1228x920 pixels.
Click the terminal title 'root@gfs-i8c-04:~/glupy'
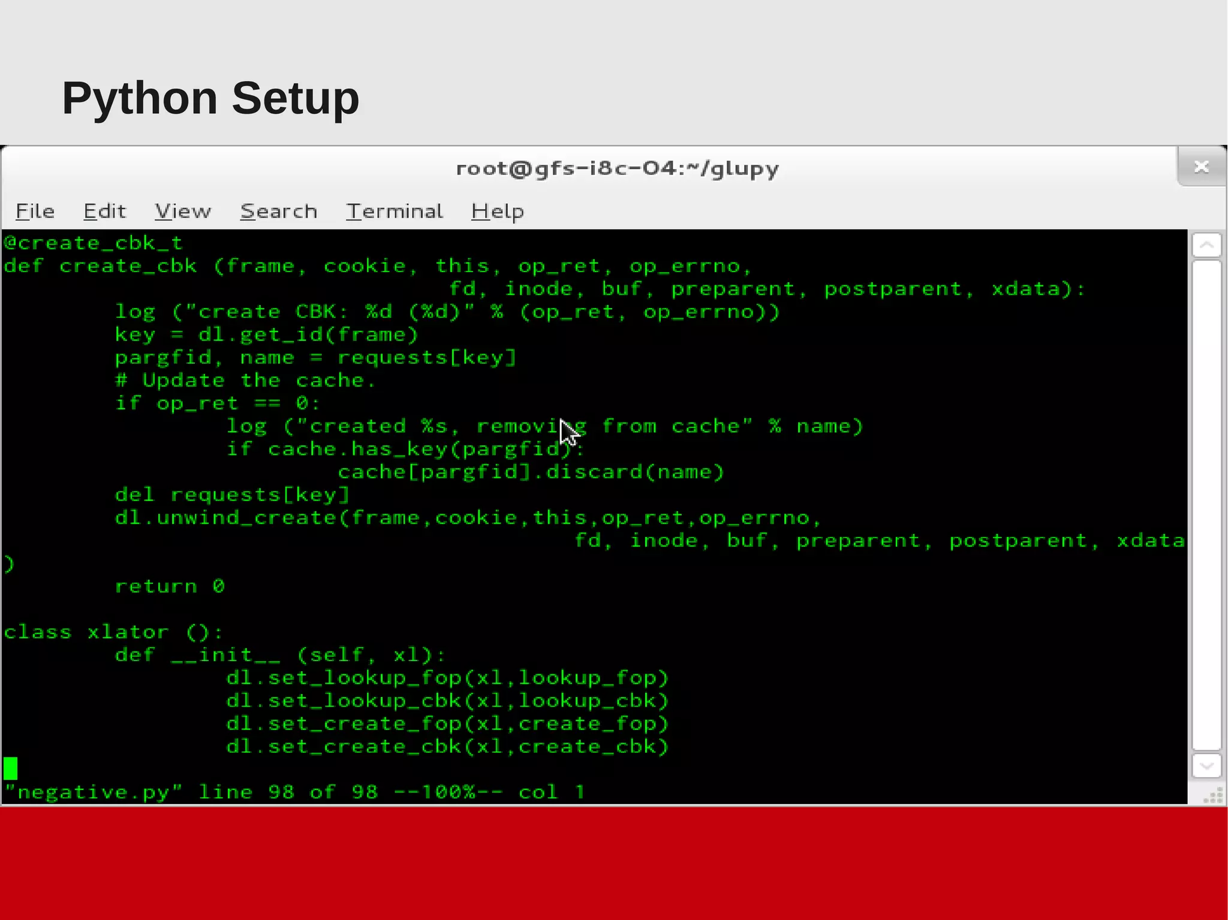pyautogui.click(x=617, y=168)
